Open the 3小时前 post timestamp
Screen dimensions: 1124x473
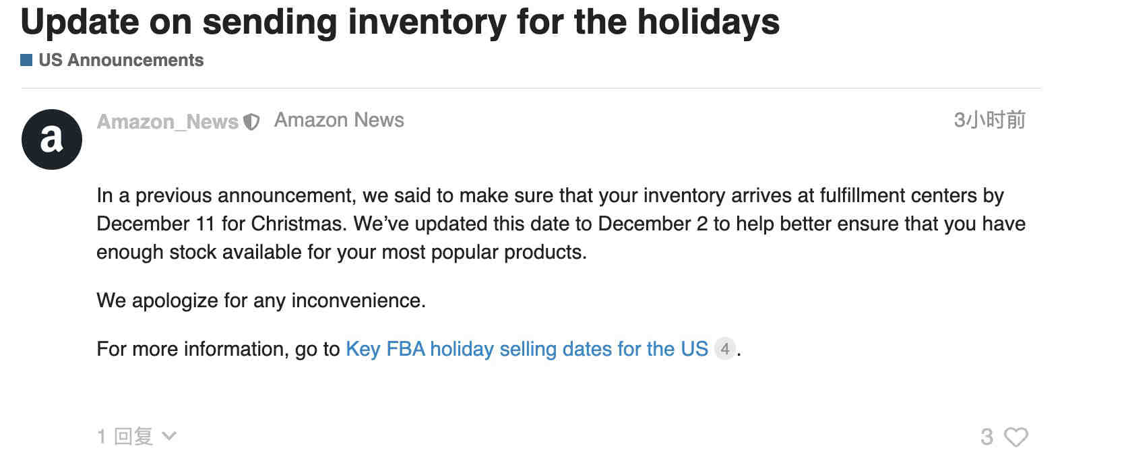[x=989, y=120]
